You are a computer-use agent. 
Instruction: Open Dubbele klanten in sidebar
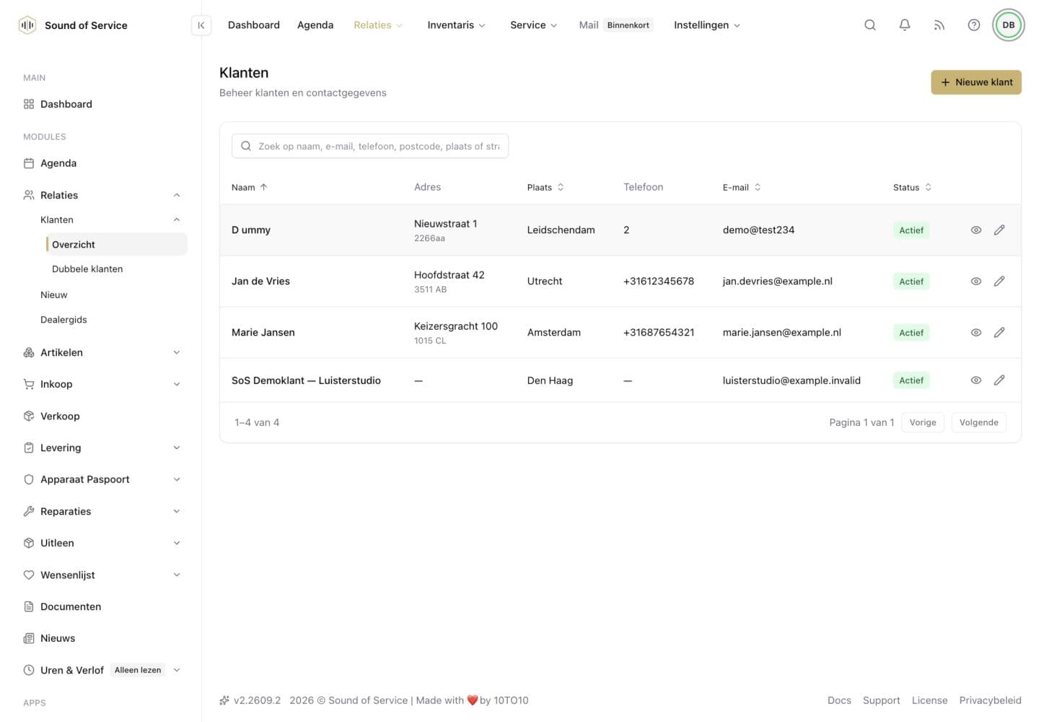(x=87, y=269)
